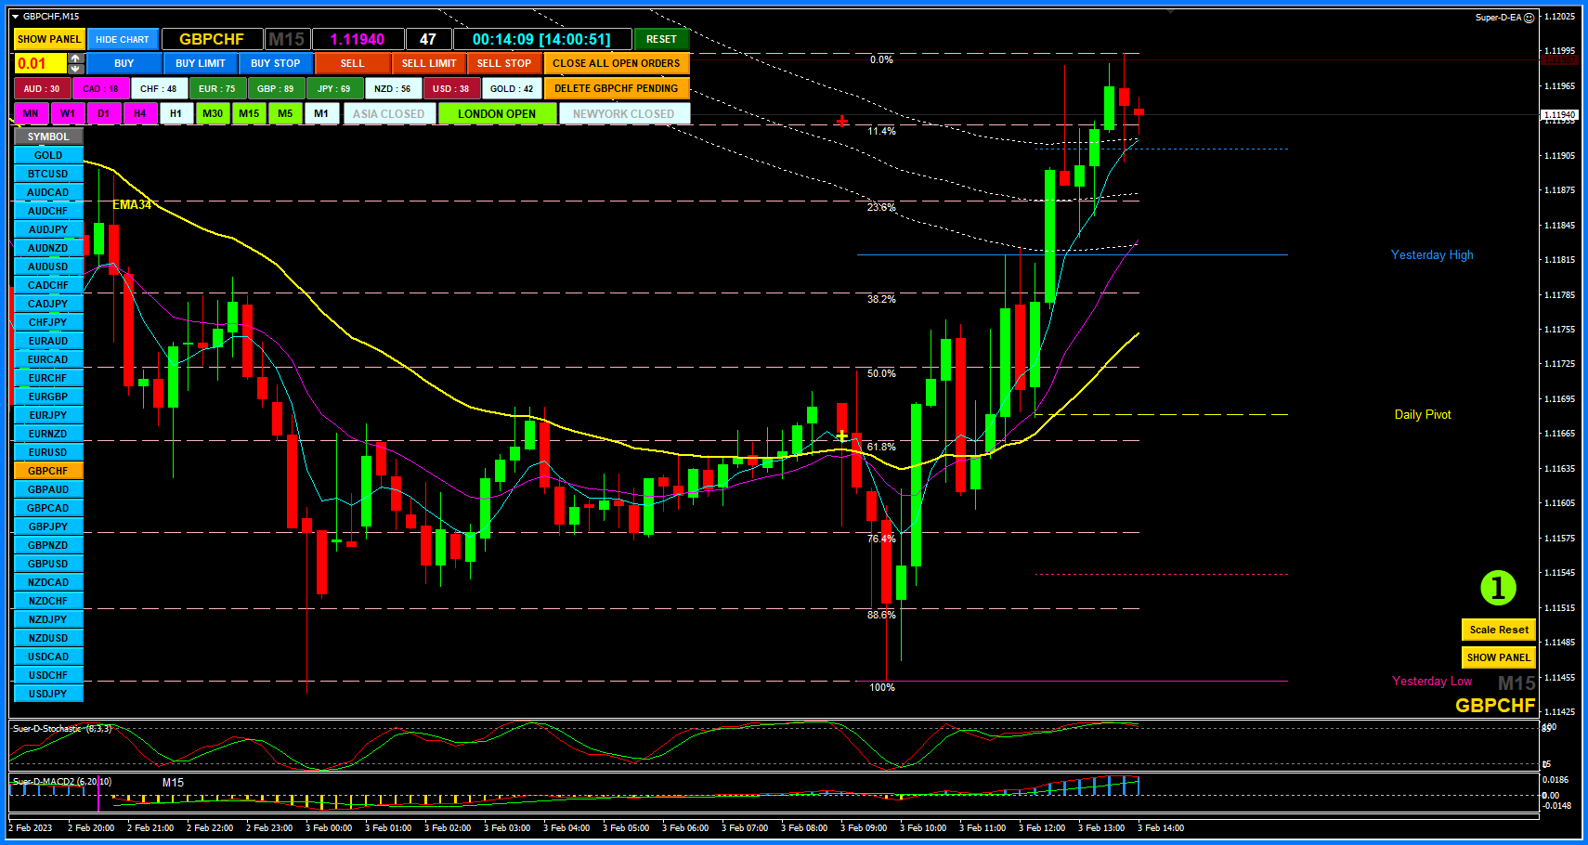Select the M30 timeframe tab
1588x845 pixels.
pos(213,114)
